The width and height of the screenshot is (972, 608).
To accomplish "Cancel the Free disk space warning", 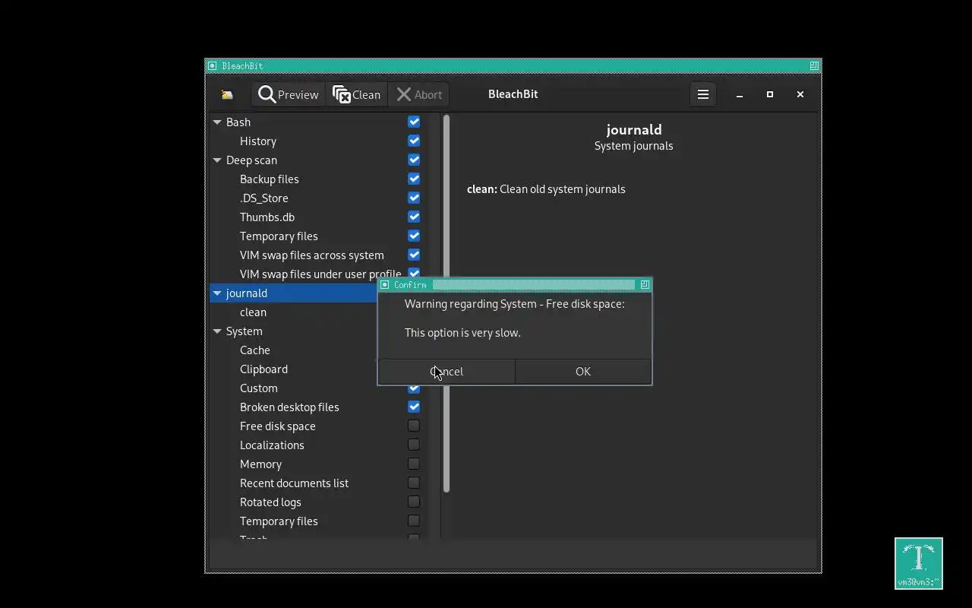I will point(447,371).
